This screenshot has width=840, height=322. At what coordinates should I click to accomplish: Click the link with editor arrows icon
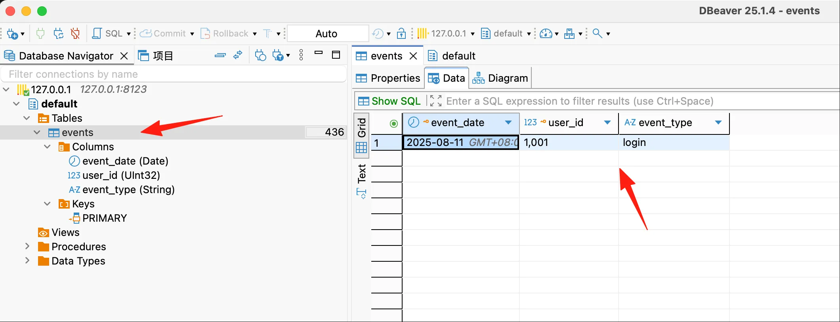tap(238, 56)
